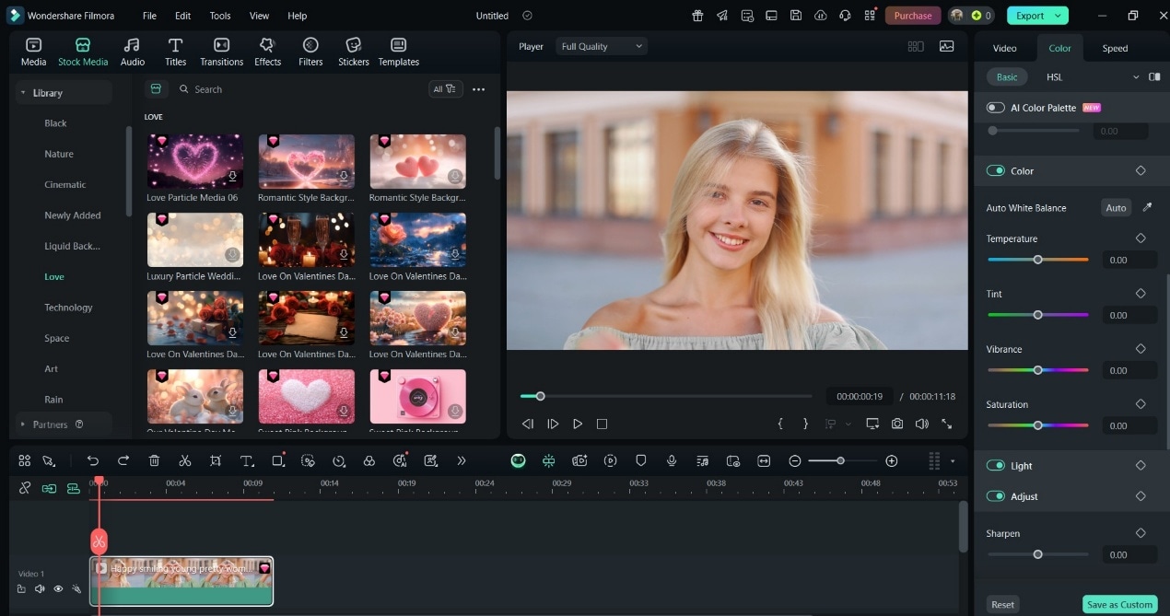Collapse the Library tree section
This screenshot has height=616, width=1170.
(x=23, y=93)
